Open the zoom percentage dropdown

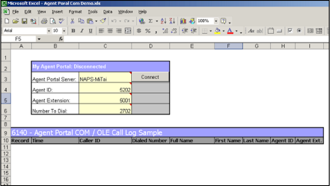[x=216, y=21]
